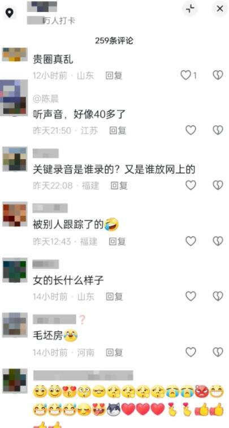Like the comment 听声音，好像40多了

191,130
